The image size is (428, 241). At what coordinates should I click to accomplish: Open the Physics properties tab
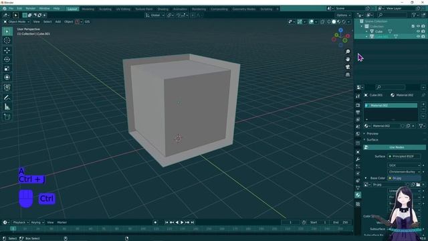[358, 173]
